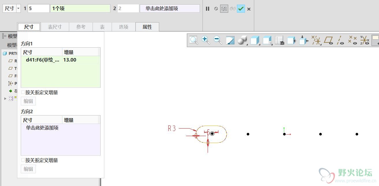Click the insert-here green arrow in tree
Viewport: 379px width, 186px height.
click(x=10, y=91)
